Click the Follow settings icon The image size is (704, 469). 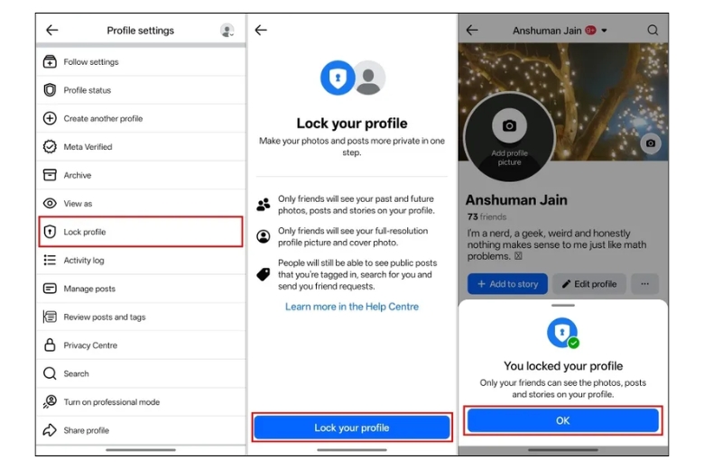coord(50,62)
